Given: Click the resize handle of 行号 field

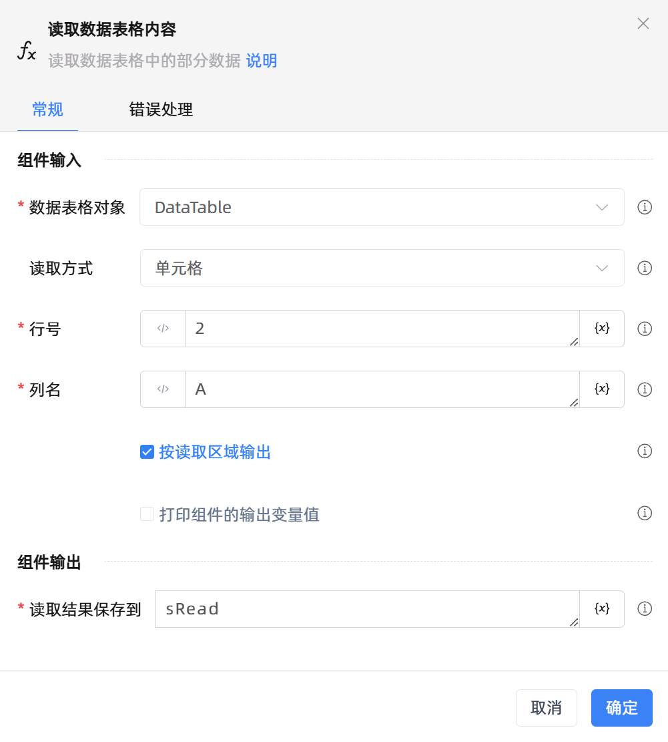Looking at the screenshot, I should (574, 342).
